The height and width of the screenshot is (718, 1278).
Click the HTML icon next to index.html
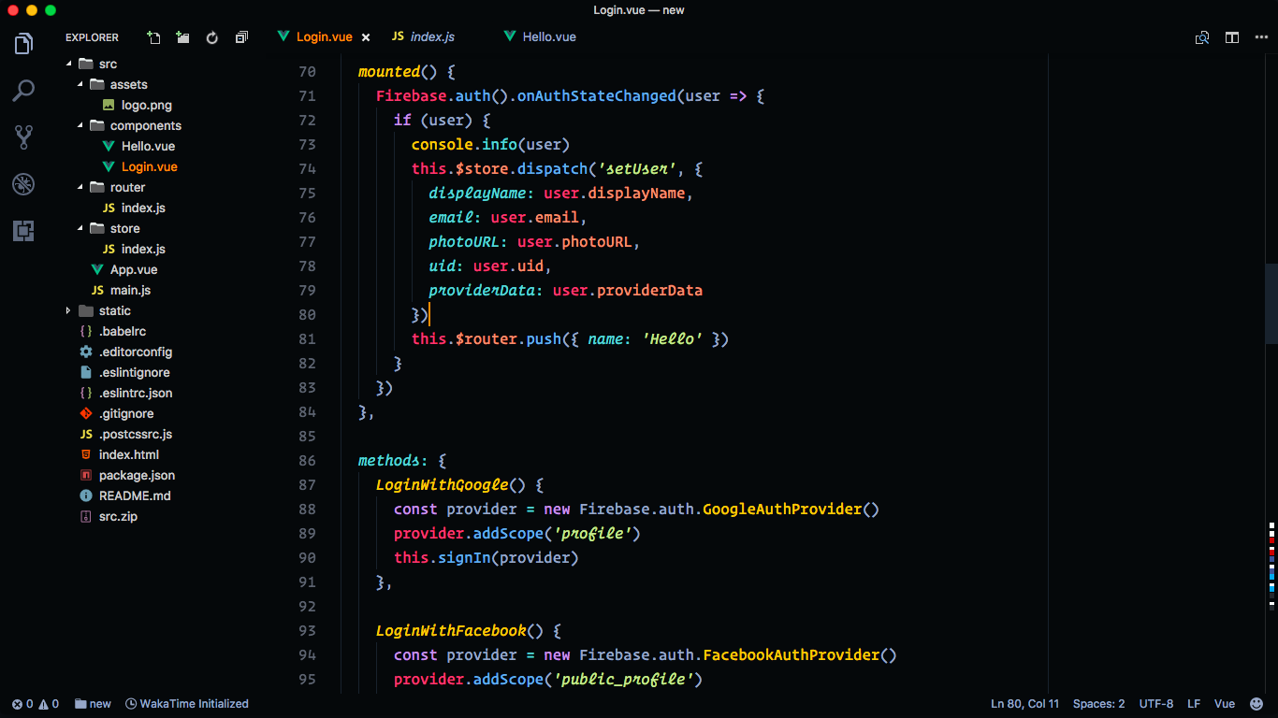[x=86, y=454]
